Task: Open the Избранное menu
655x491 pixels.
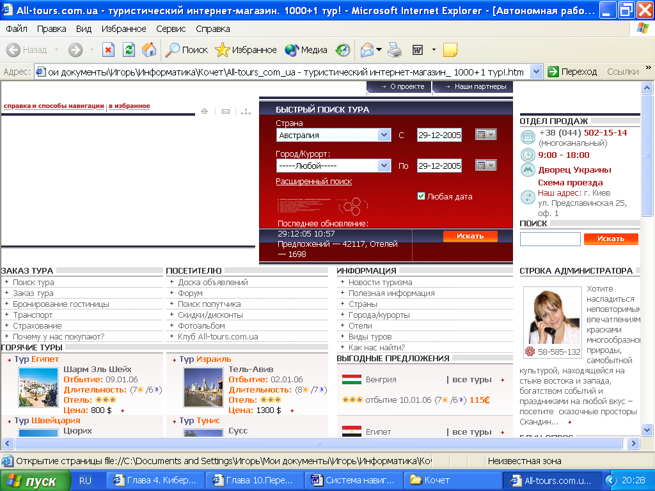Action: tap(123, 29)
